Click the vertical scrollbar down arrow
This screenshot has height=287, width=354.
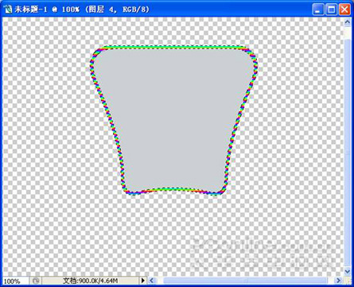pyautogui.click(x=348, y=271)
